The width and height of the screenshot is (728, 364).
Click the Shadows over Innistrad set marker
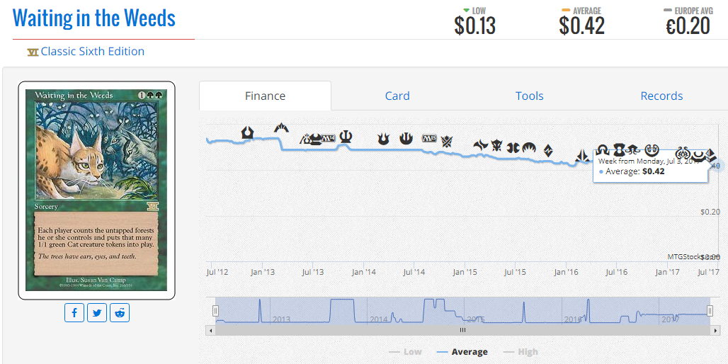coord(603,150)
